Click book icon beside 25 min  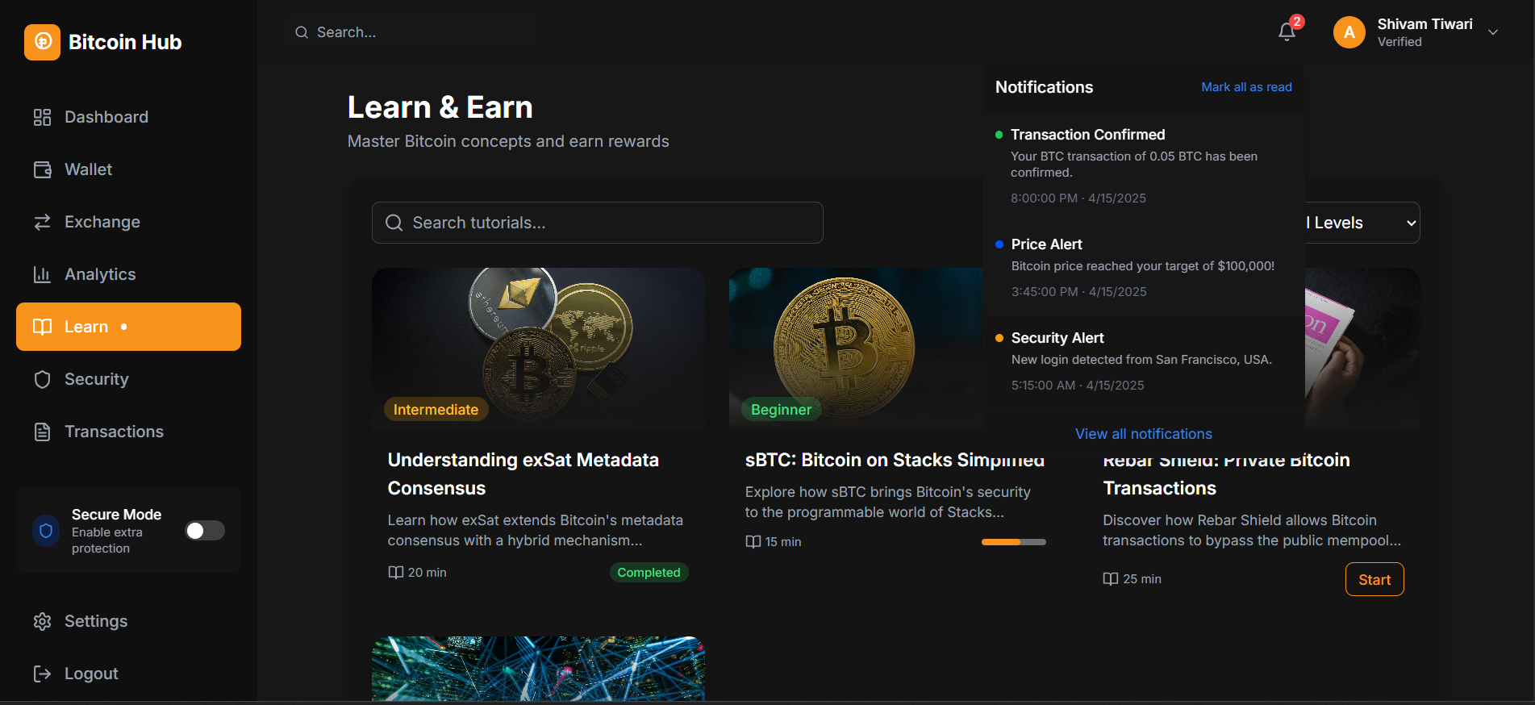pyautogui.click(x=1111, y=578)
